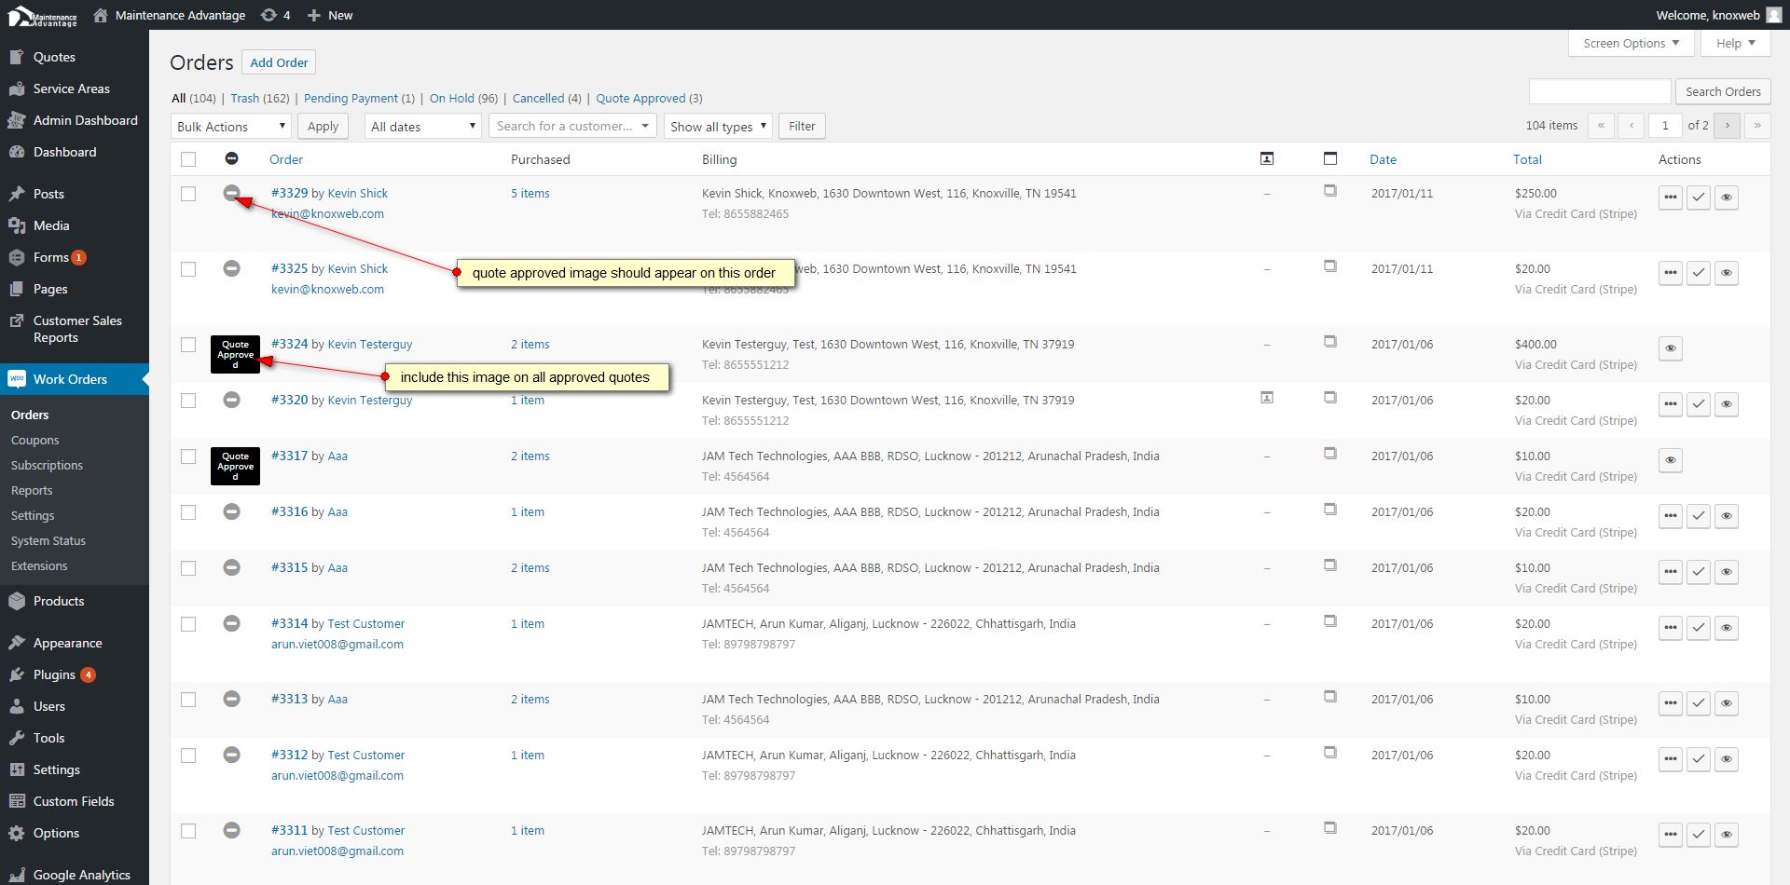Click the view eye icon for order #3311

1726,835
